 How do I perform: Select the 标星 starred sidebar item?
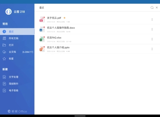17,59
